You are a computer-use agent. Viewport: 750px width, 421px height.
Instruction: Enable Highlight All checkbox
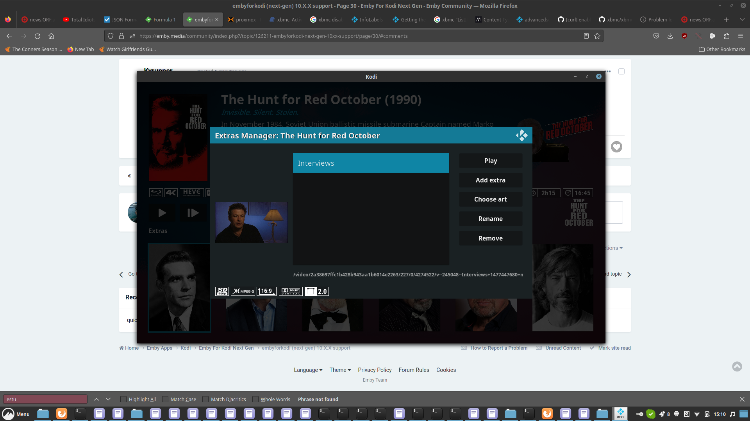123,399
